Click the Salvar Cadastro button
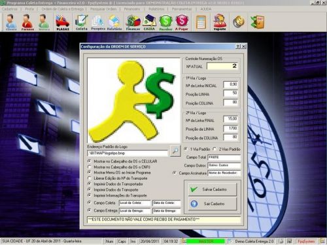Image resolution: width=327 pixels, height=245 pixels. point(213,189)
